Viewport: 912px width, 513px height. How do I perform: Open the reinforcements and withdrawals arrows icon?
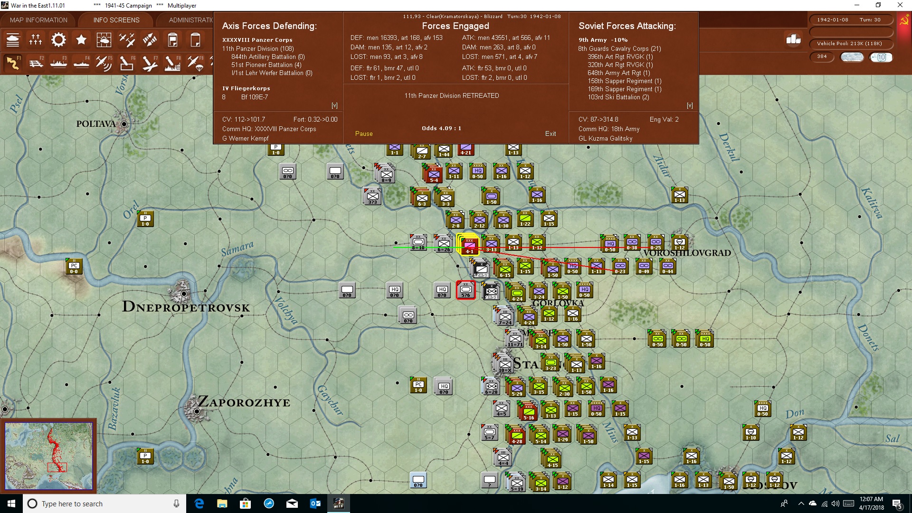point(150,40)
